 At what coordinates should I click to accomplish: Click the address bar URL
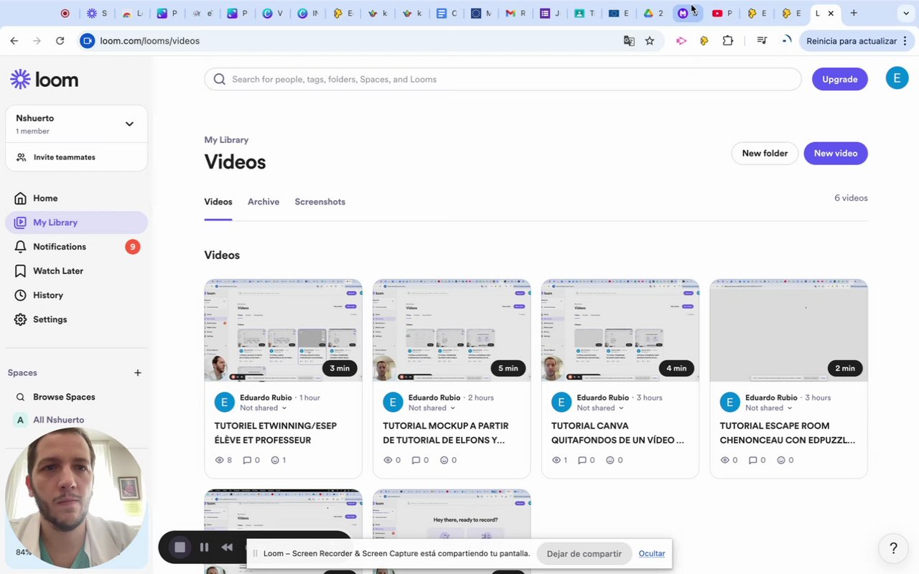pos(149,41)
